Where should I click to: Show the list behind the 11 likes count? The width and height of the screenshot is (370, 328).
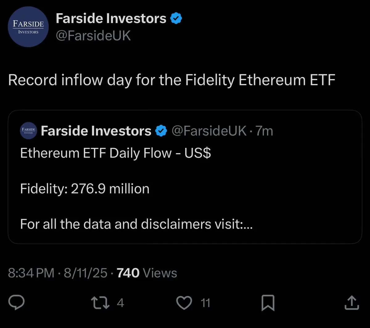pyautogui.click(x=205, y=303)
